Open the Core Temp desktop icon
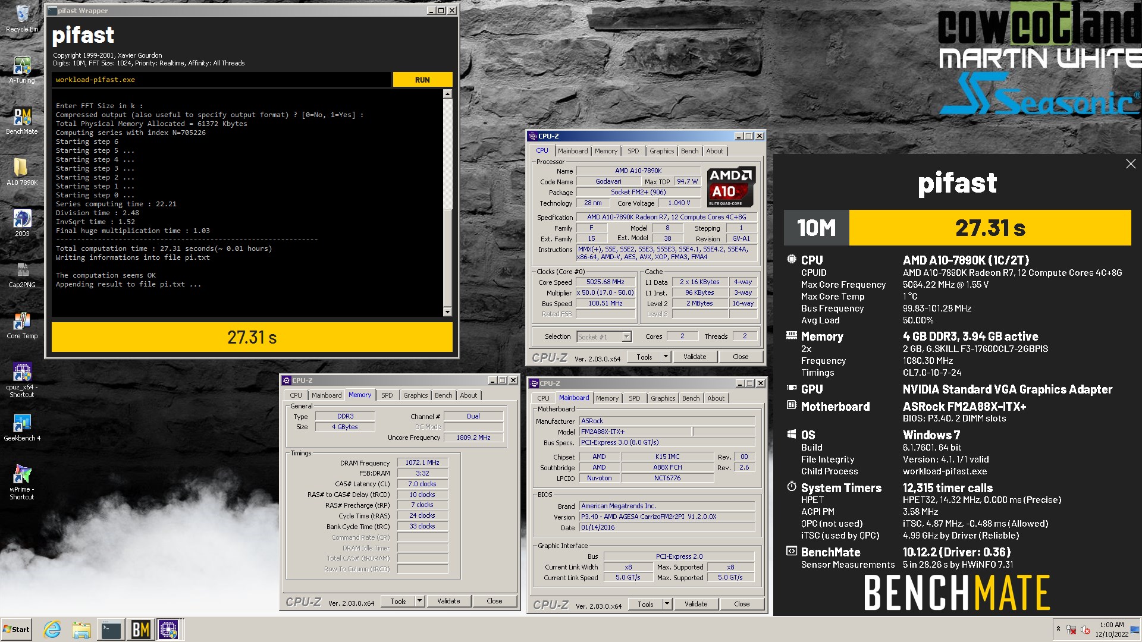 coord(22,325)
